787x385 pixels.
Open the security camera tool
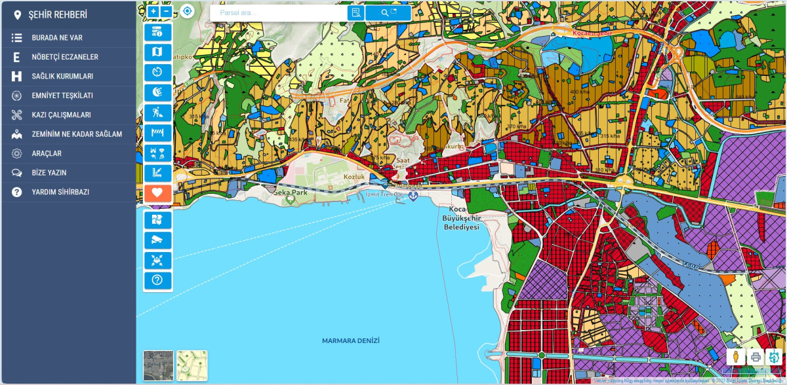tap(157, 240)
